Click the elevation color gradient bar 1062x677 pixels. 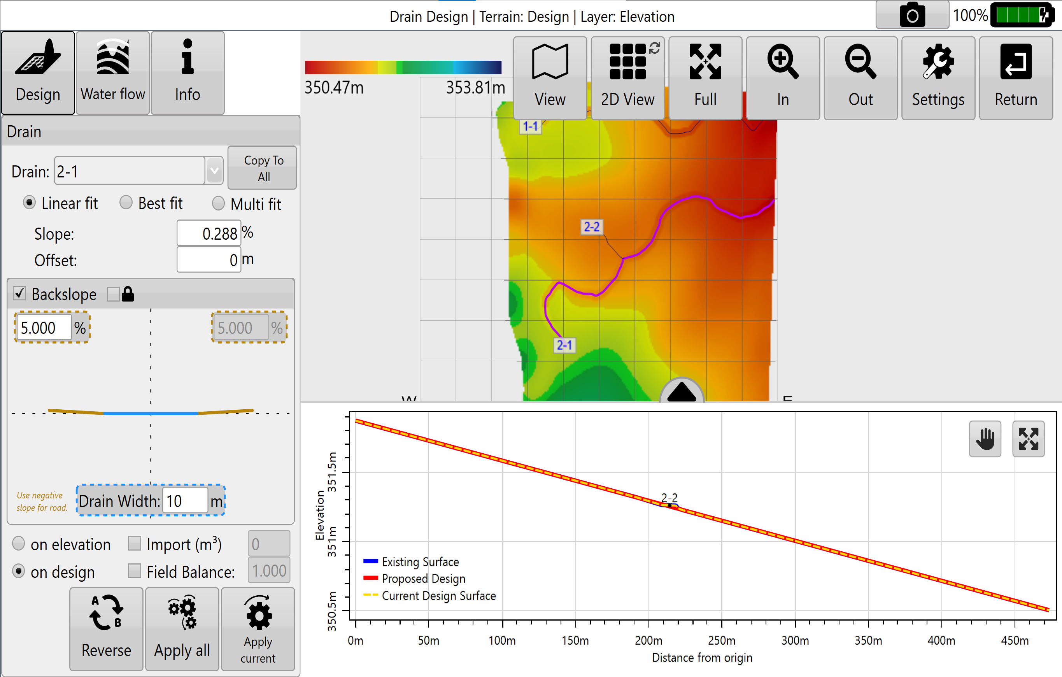click(403, 67)
